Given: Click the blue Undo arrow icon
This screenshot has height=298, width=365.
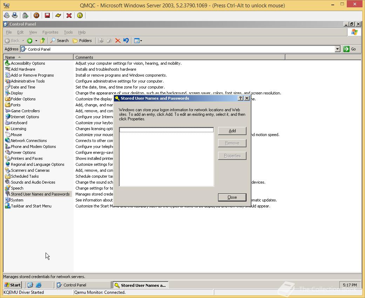Looking at the screenshot, I should 126,41.
